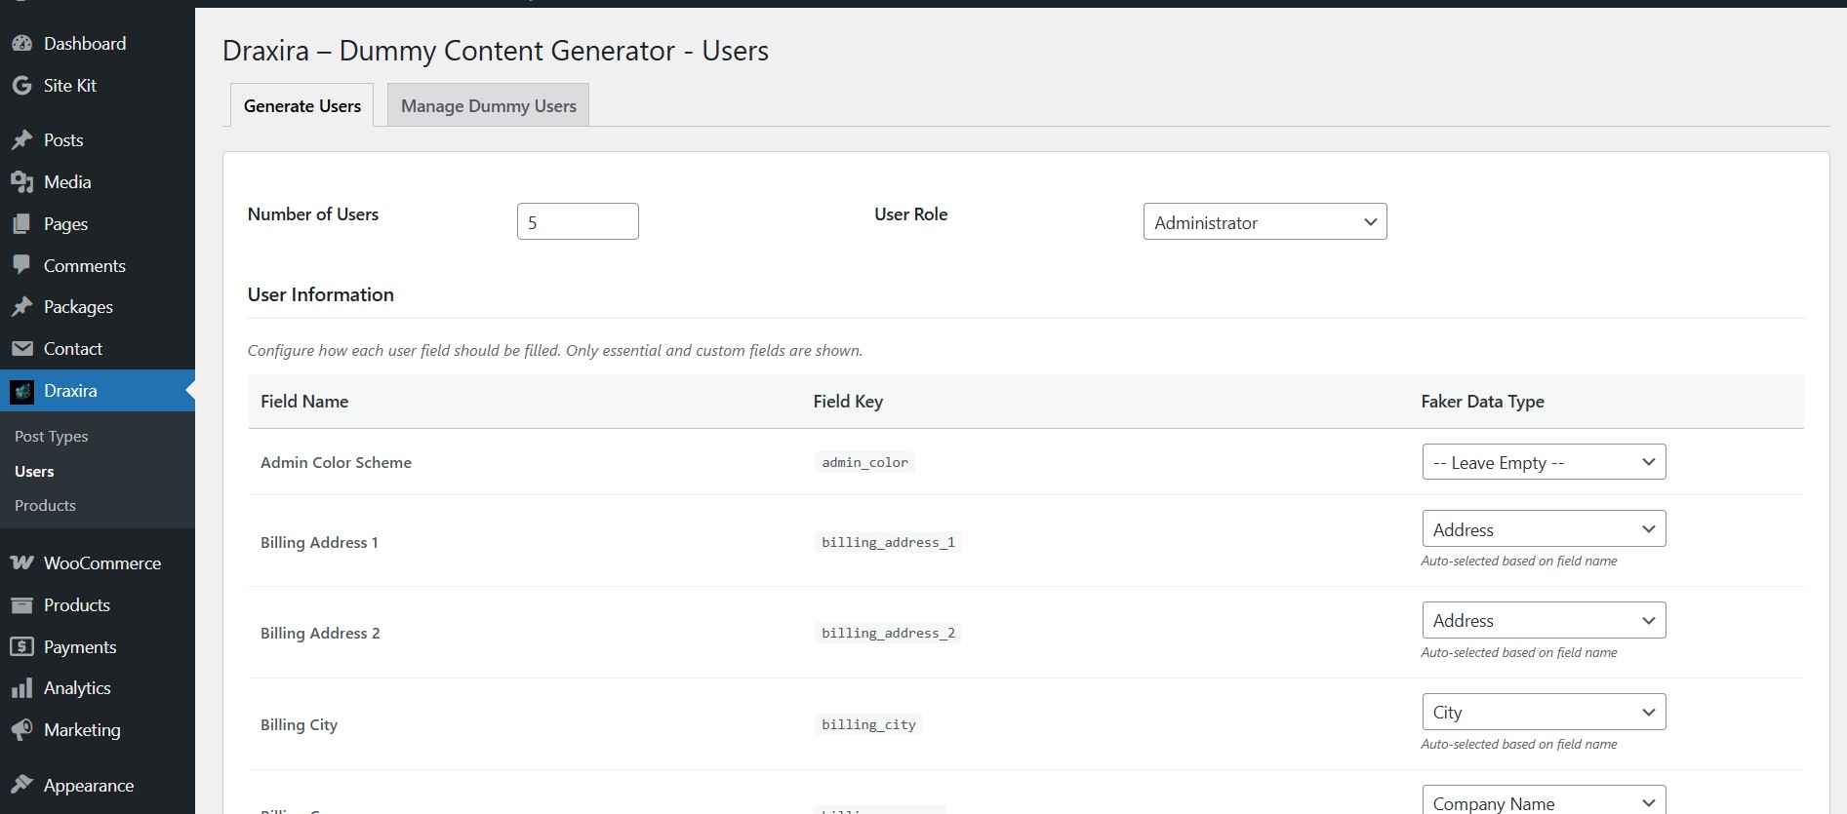Click the Pages icon in sidebar
Image resolution: width=1847 pixels, height=814 pixels.
pos(21,224)
